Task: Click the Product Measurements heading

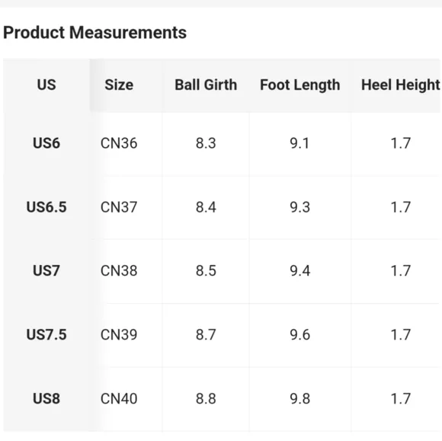Action: pyautogui.click(x=94, y=33)
